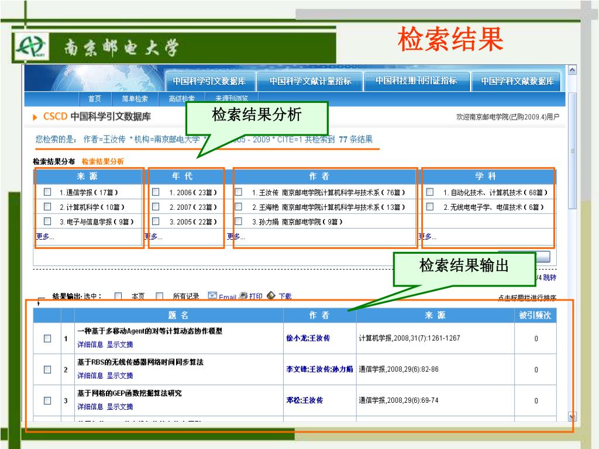The height and width of the screenshot is (449, 599).
Task: Switch to 中国科技期刊引证指标 tab
Action: 416,81
